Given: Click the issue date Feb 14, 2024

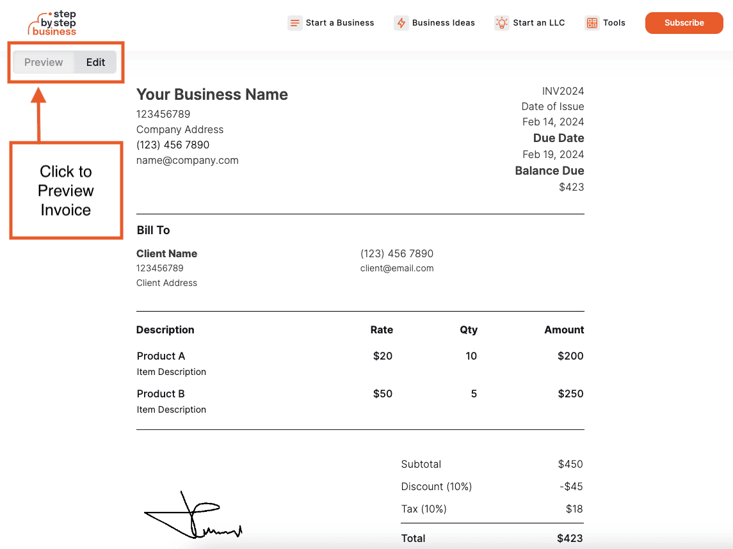Looking at the screenshot, I should [x=553, y=122].
